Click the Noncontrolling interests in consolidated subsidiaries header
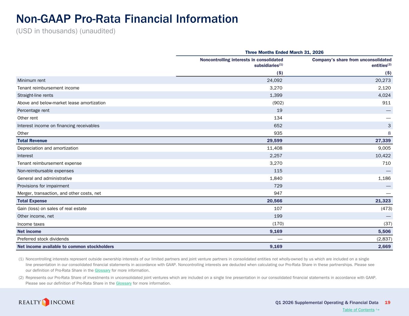This screenshot has height=316, width=409. (242, 62)
